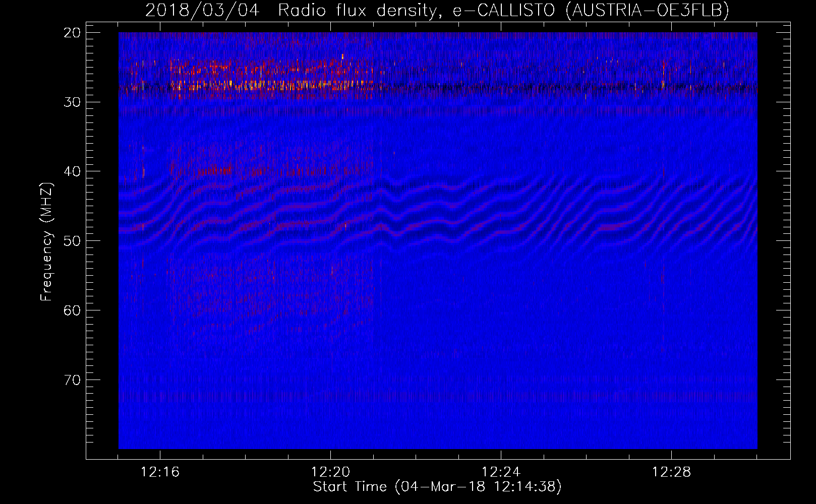Click the 'Frequency (MHZ)' axis label
Image resolution: width=816 pixels, height=504 pixels.
point(46,242)
